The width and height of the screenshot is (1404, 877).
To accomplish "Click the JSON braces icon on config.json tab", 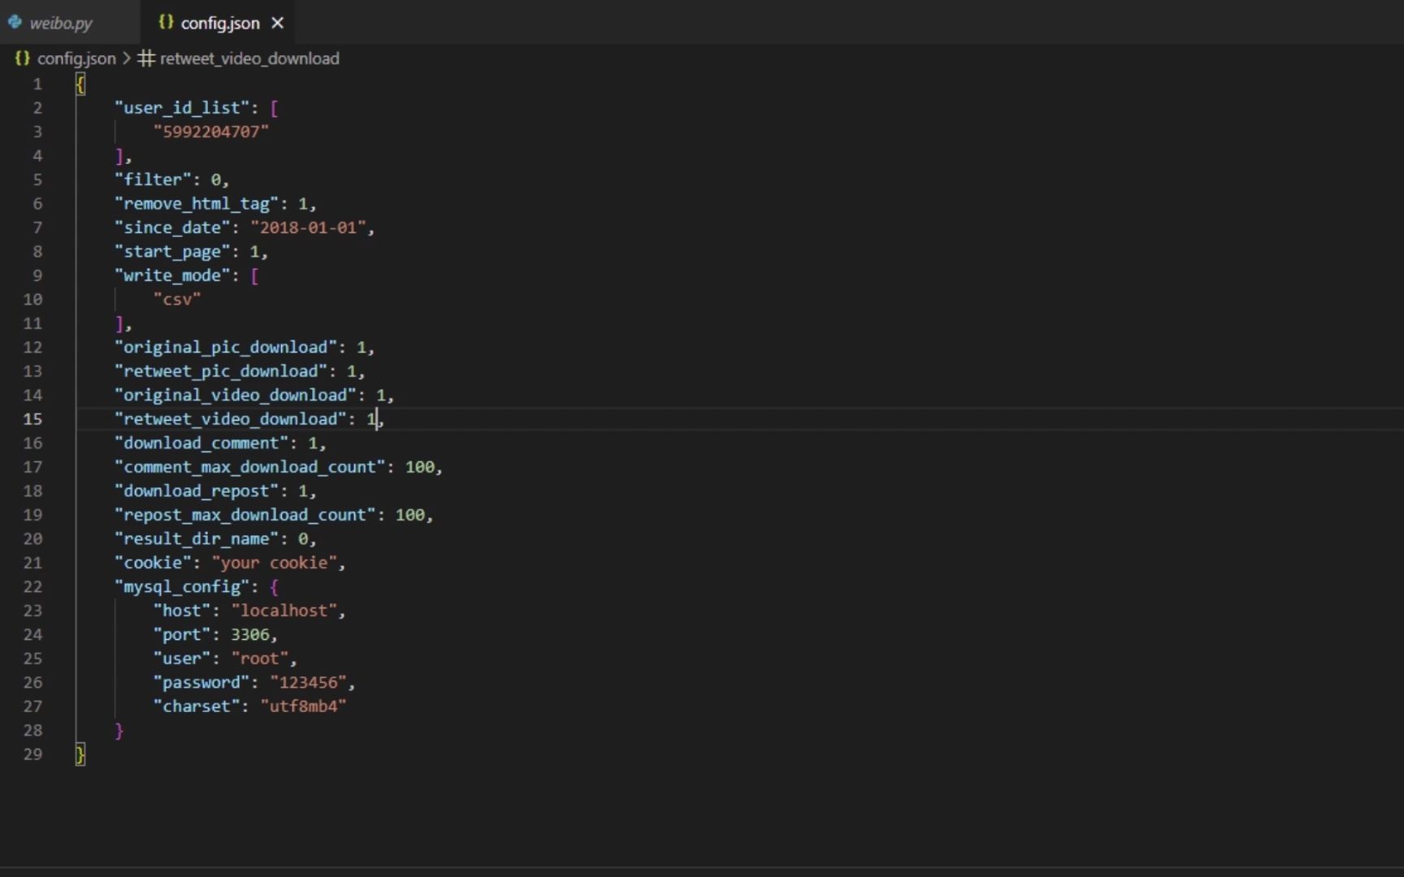I will pos(166,22).
